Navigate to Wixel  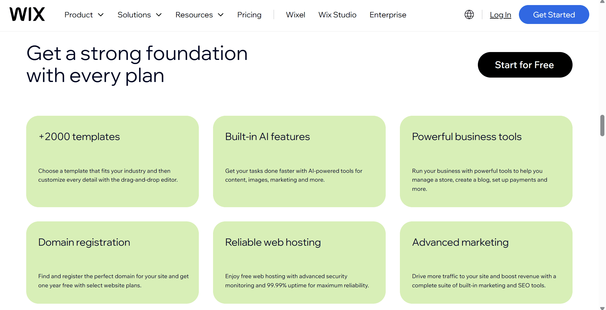click(x=295, y=15)
